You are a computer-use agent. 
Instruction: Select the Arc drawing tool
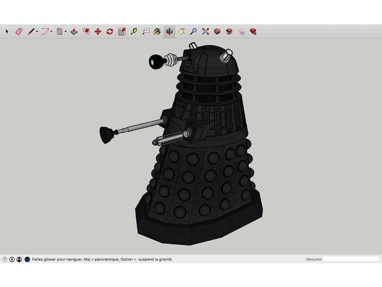45,32
